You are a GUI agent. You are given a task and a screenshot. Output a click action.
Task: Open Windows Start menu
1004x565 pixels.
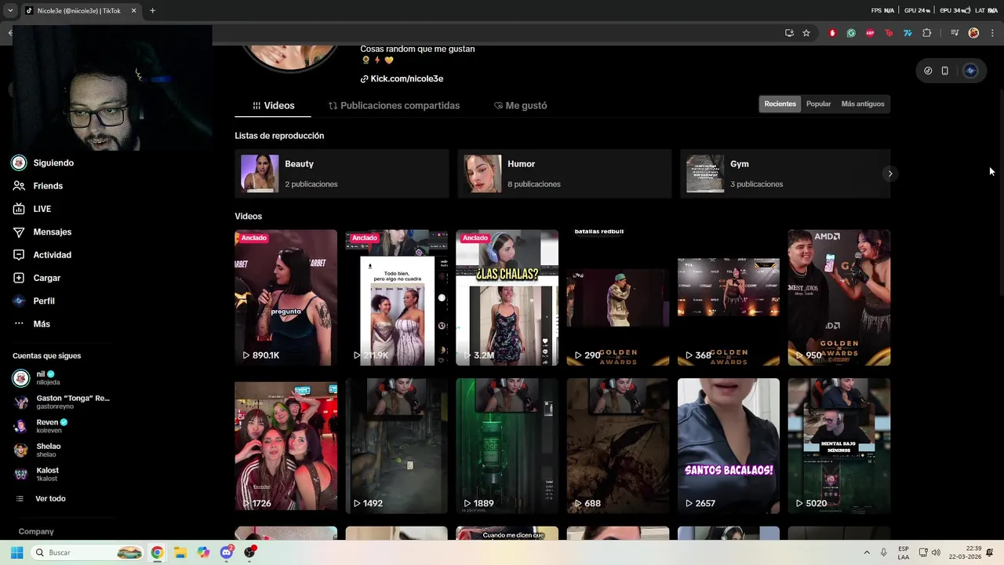click(x=16, y=552)
